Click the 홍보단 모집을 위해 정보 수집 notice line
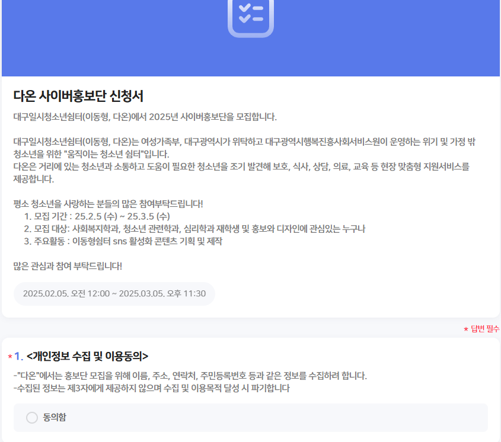 click(x=190, y=376)
